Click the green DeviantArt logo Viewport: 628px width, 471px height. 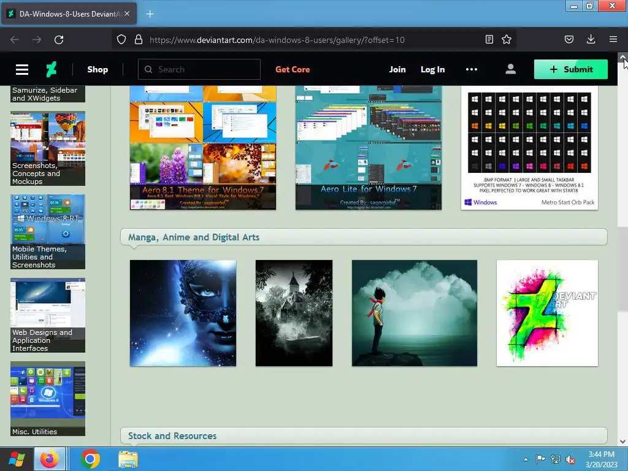52,69
